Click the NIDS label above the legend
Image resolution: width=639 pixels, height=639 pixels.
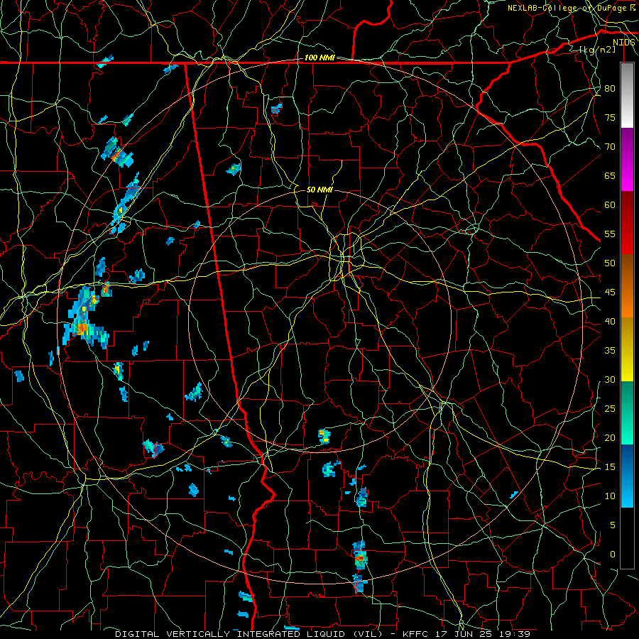623,43
